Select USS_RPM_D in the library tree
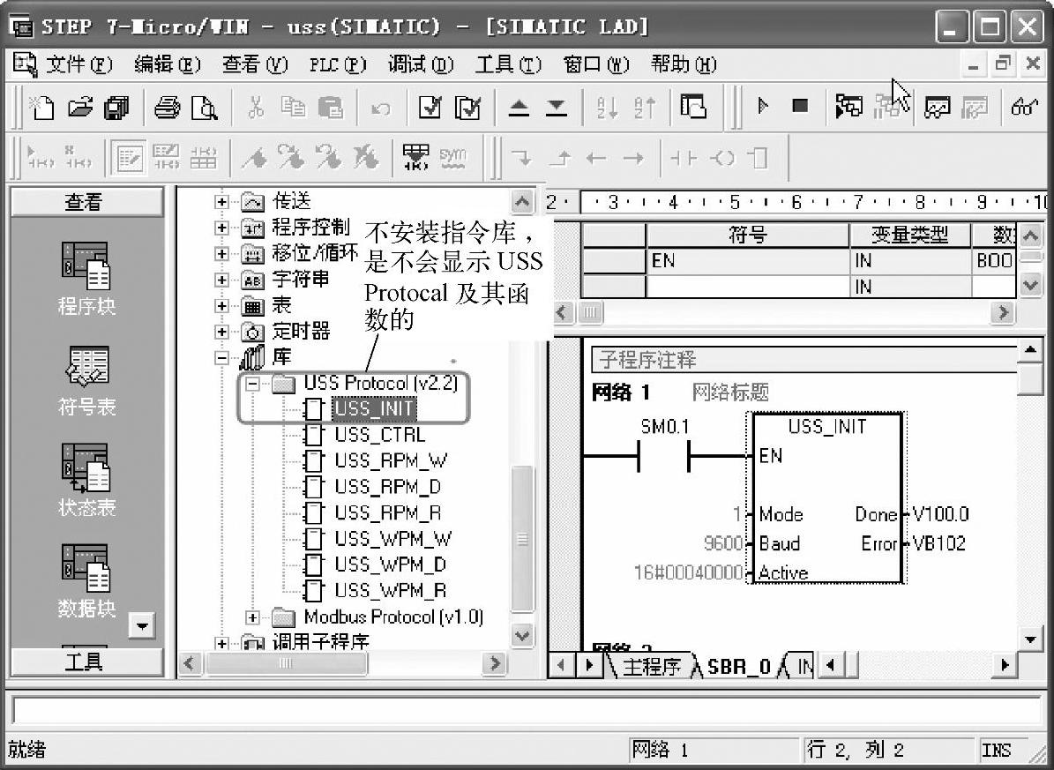 tap(388, 487)
